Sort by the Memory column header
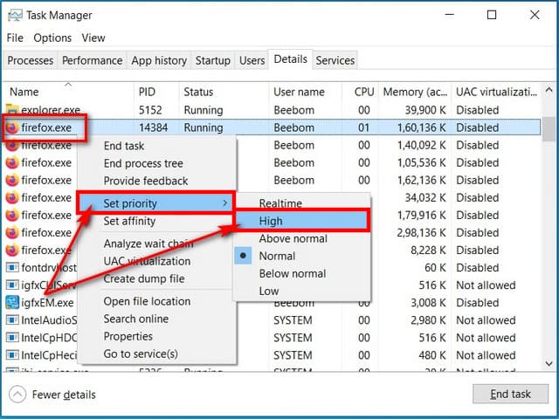 point(415,92)
